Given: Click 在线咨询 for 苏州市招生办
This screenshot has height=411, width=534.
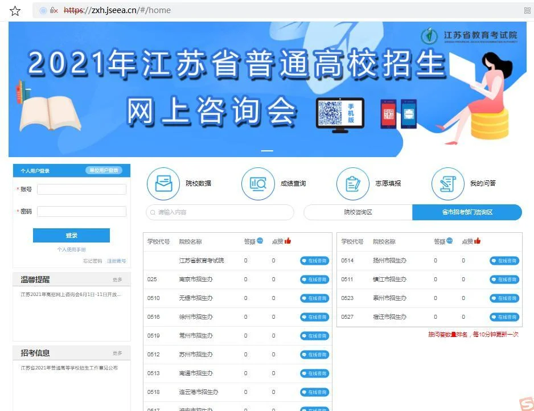Looking at the screenshot, I should point(314,355).
